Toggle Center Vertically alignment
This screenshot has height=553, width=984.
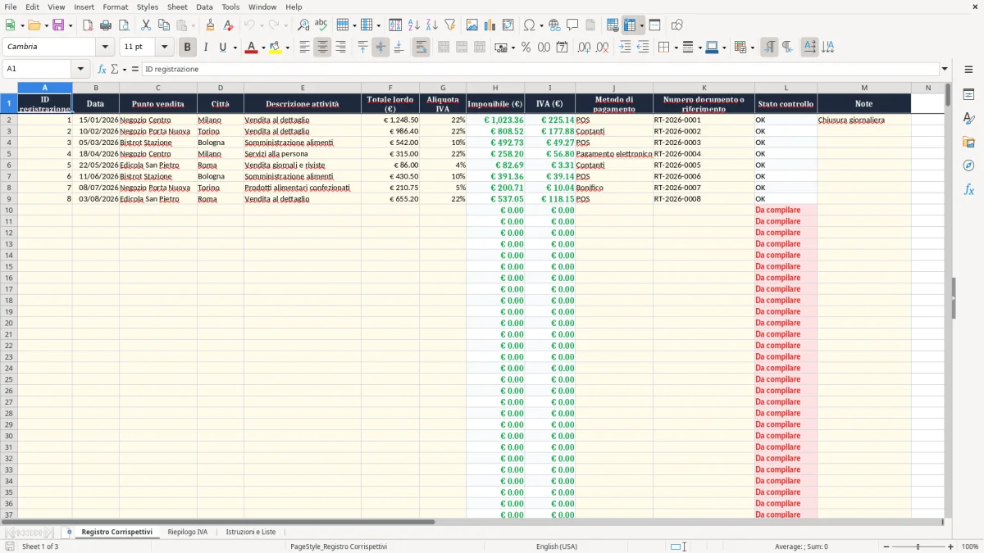380,48
